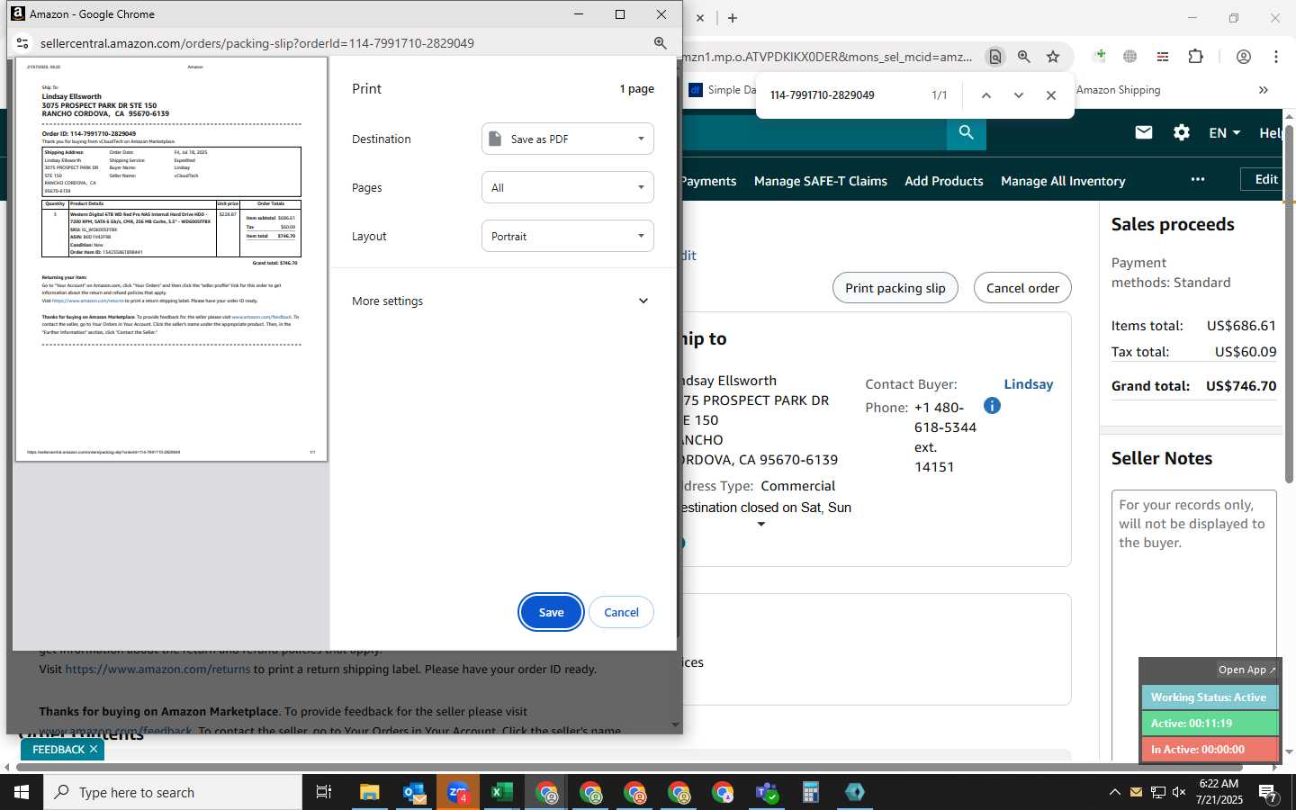Click the red striped extension icon
This screenshot has height=810, width=1296.
coord(1163,57)
